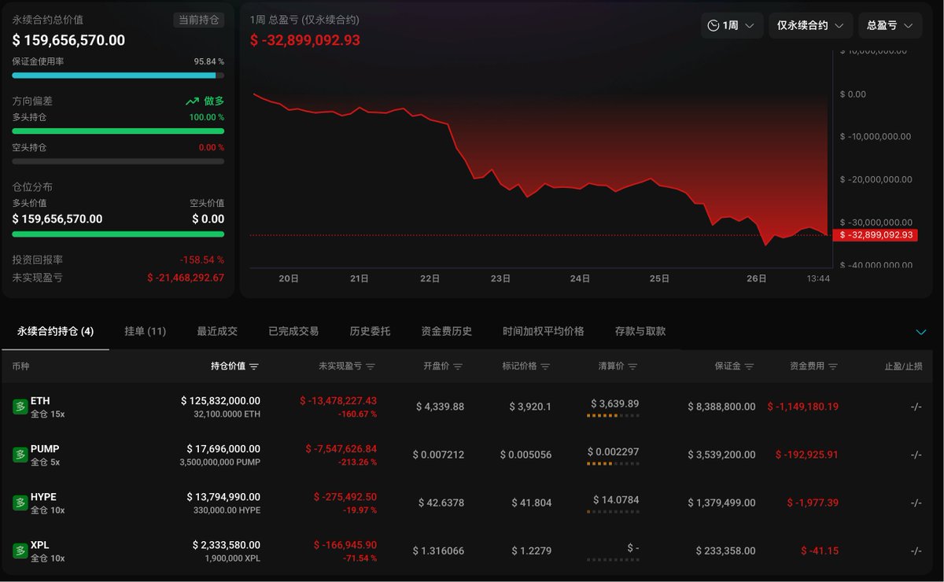Screen dimensions: 944x582
Task: Open the 总盈亏 metric dropdown
Action: tap(890, 25)
